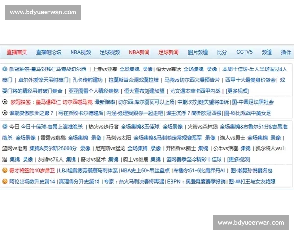Open 全场集锦&五佳球 for 热火vs步行者
Viewport: 294px width, 235px height.
tap(140, 127)
